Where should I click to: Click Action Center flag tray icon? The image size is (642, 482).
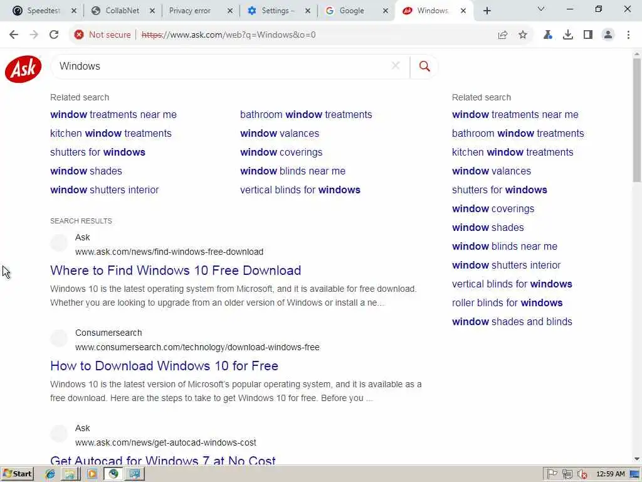[x=552, y=474]
